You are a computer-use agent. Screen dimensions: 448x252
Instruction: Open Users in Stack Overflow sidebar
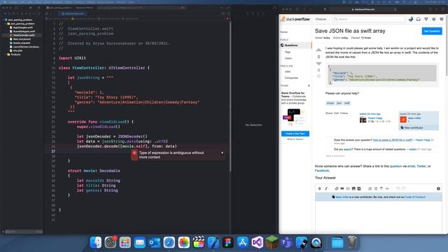[288, 58]
